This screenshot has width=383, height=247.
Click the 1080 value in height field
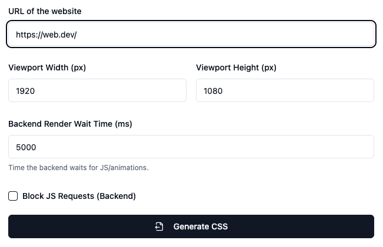(214, 91)
